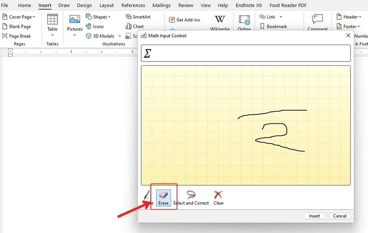The width and height of the screenshot is (368, 233).
Task: Switch to the View tab
Action: (206, 5)
